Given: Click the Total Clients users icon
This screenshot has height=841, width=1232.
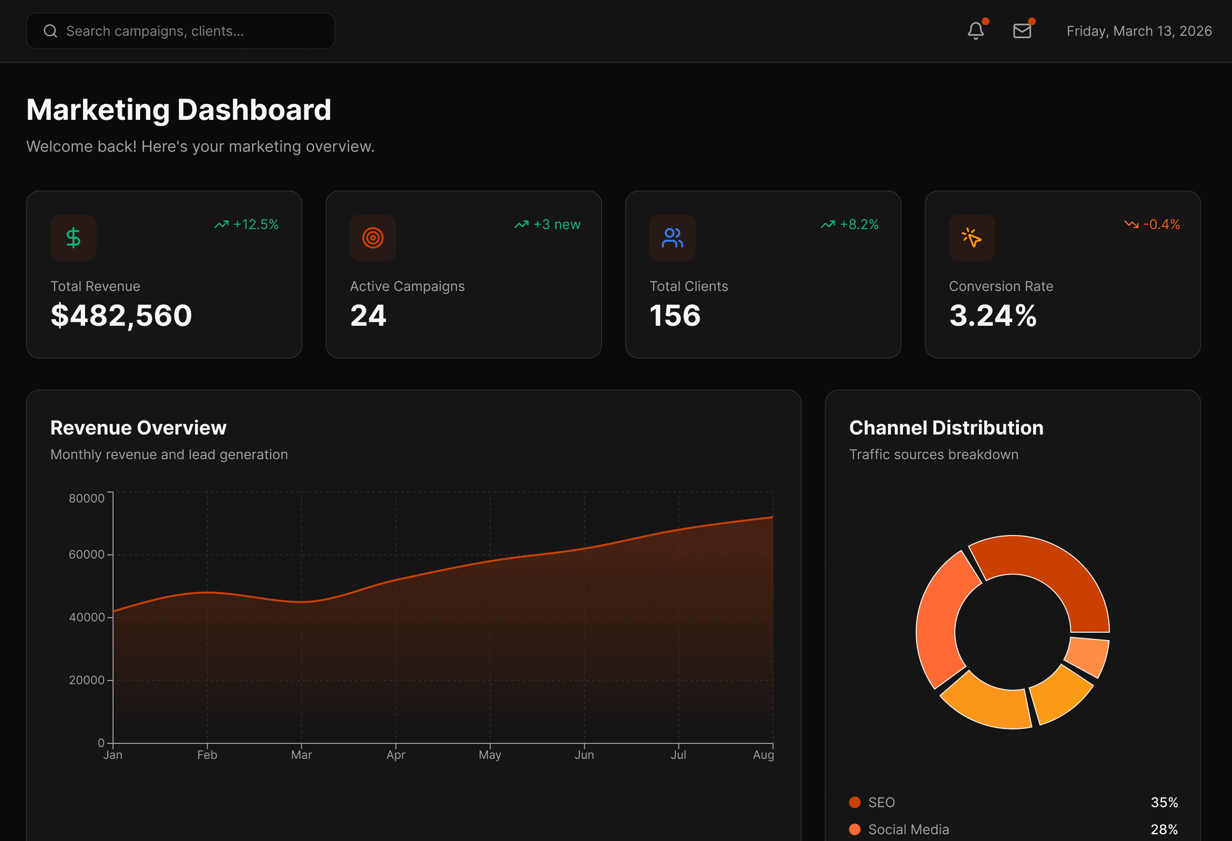Looking at the screenshot, I should point(672,238).
